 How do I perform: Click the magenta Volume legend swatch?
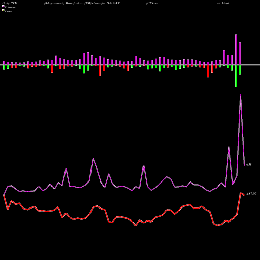(3, 7)
